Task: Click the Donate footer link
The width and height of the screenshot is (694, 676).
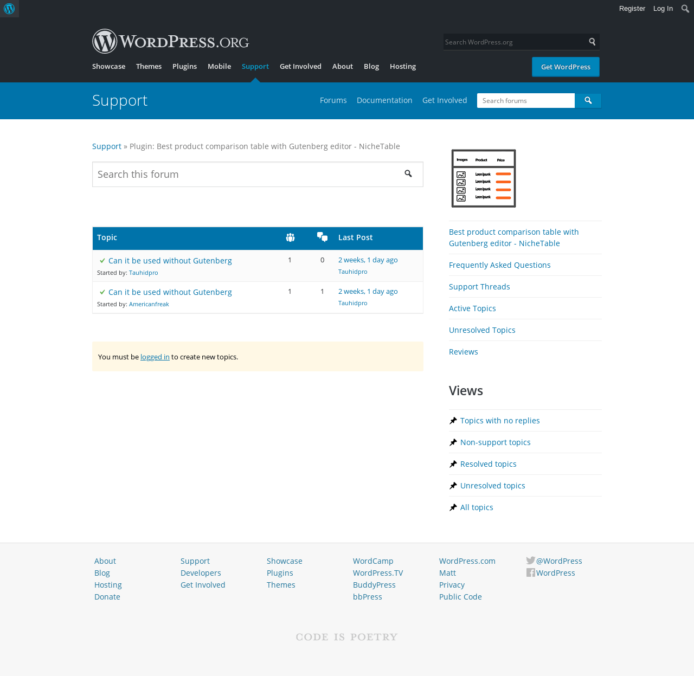Action: pyautogui.click(x=107, y=597)
